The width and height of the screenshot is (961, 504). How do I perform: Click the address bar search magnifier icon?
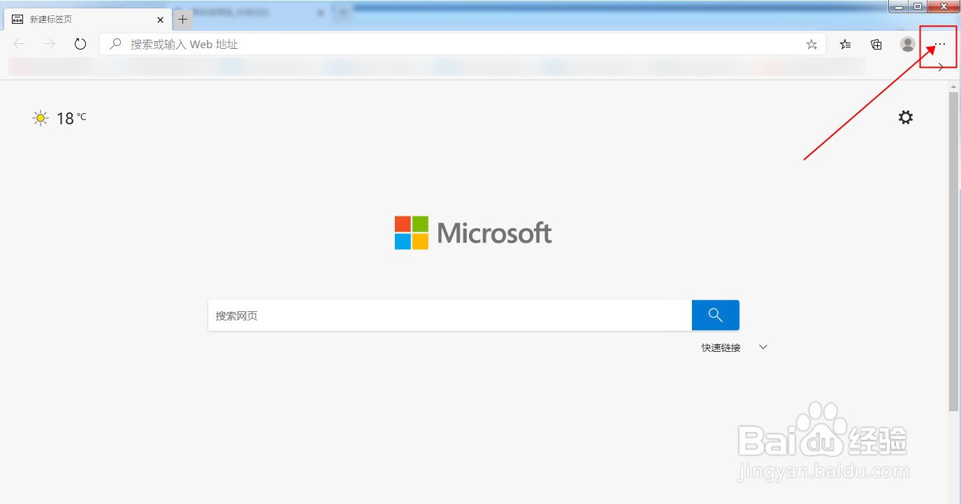(x=115, y=44)
